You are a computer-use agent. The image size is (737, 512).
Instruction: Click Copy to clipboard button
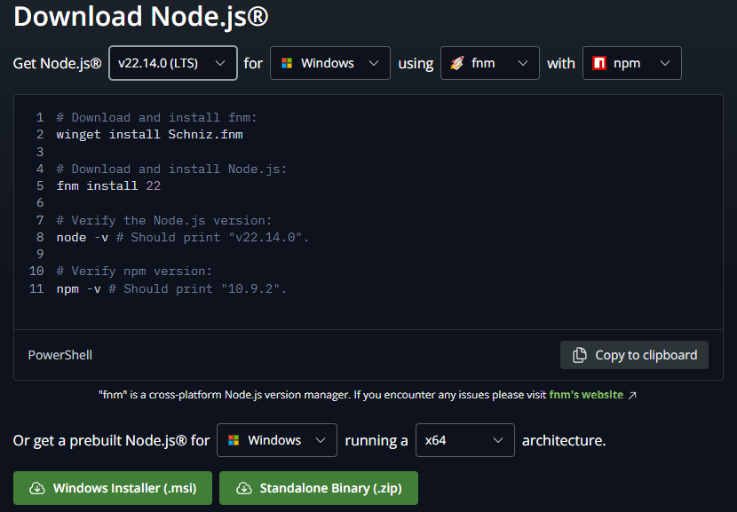click(634, 355)
